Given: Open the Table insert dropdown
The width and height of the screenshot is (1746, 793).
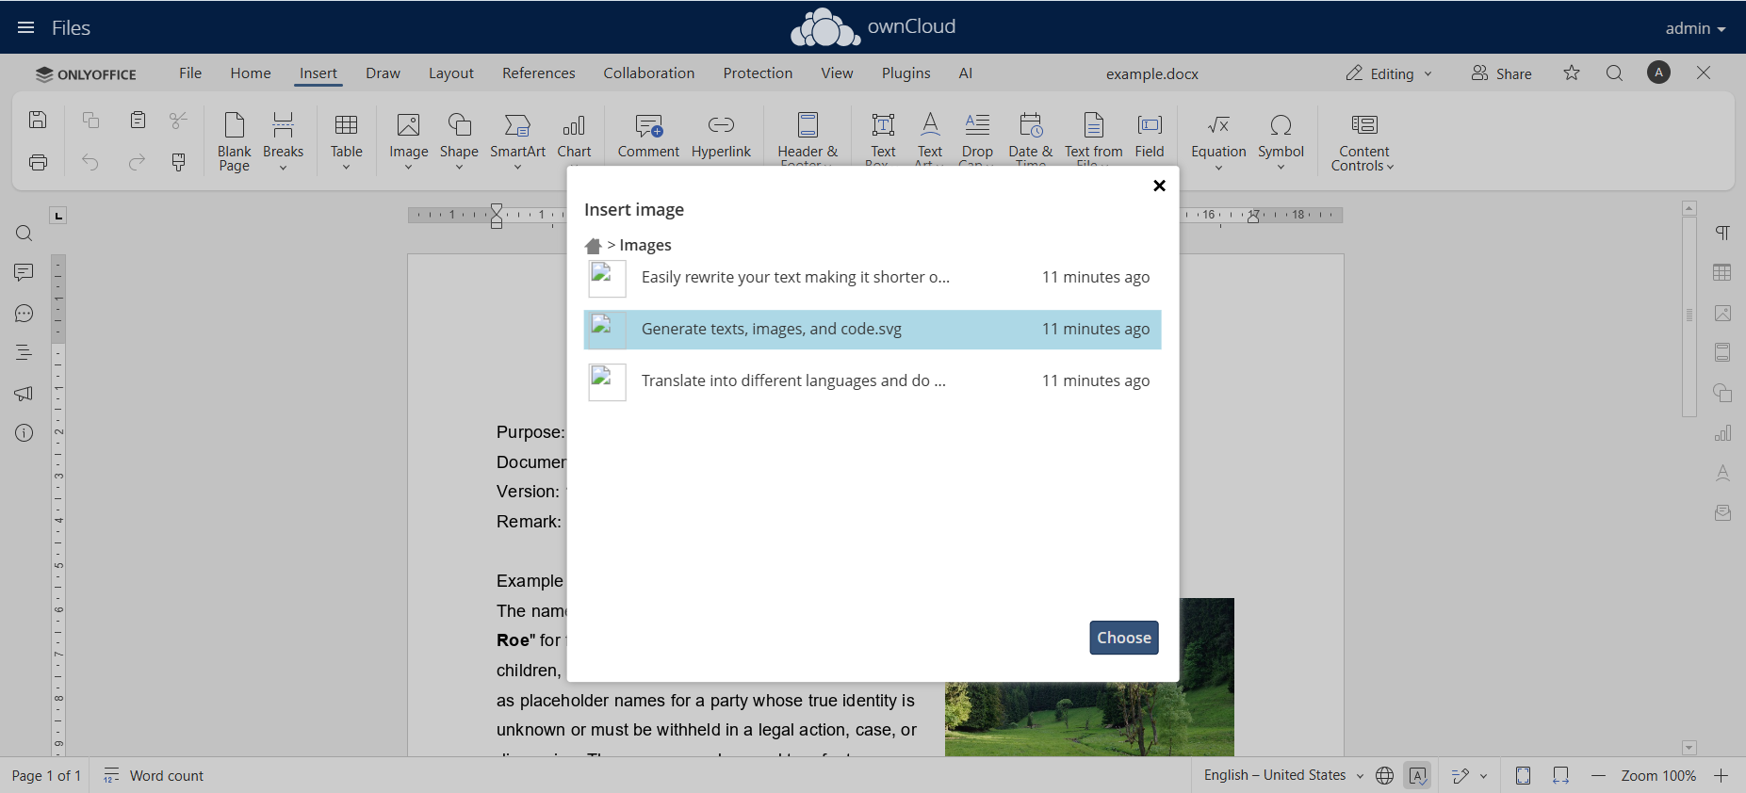Looking at the screenshot, I should coord(346,141).
